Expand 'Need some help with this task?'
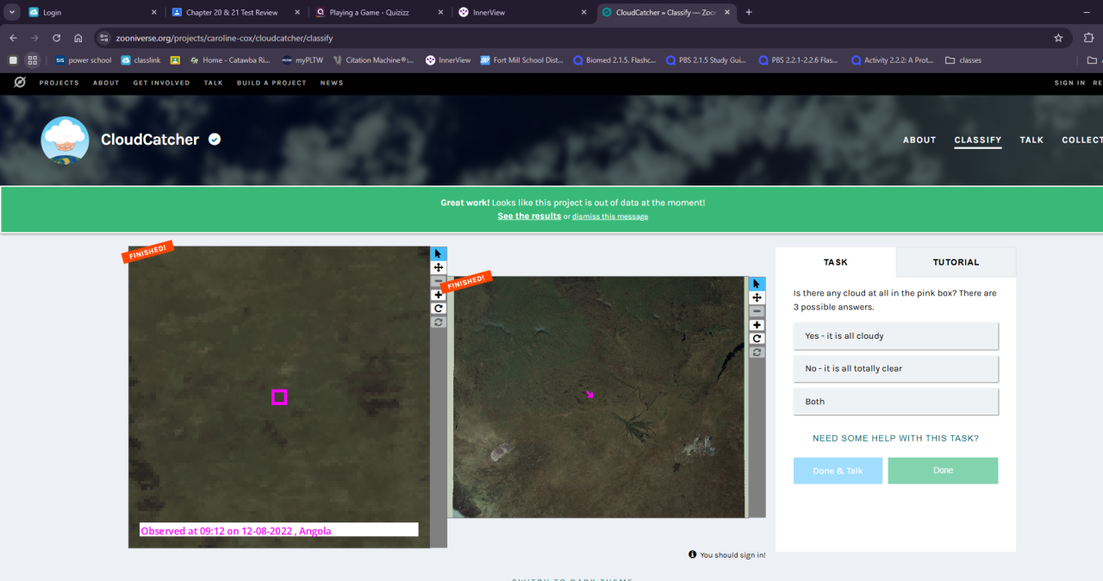Viewport: 1103px width, 581px height. tap(895, 438)
